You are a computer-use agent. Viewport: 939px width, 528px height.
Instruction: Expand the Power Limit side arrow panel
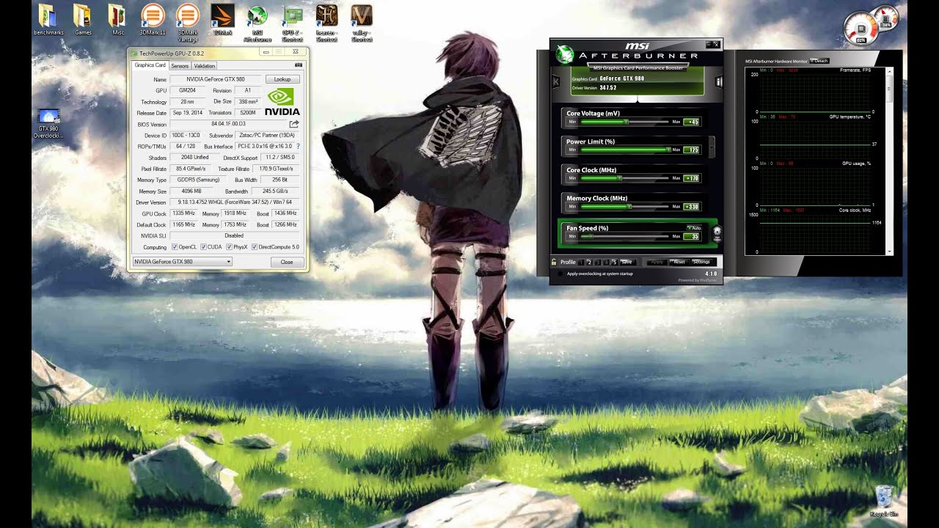[712, 147]
